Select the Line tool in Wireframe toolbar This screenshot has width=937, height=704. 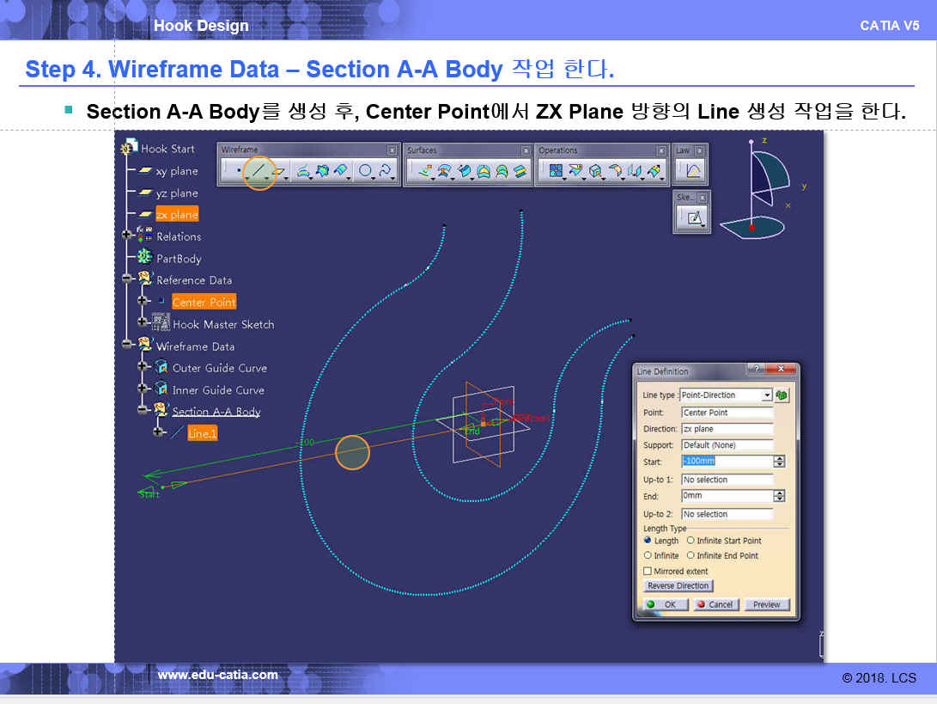(x=259, y=171)
